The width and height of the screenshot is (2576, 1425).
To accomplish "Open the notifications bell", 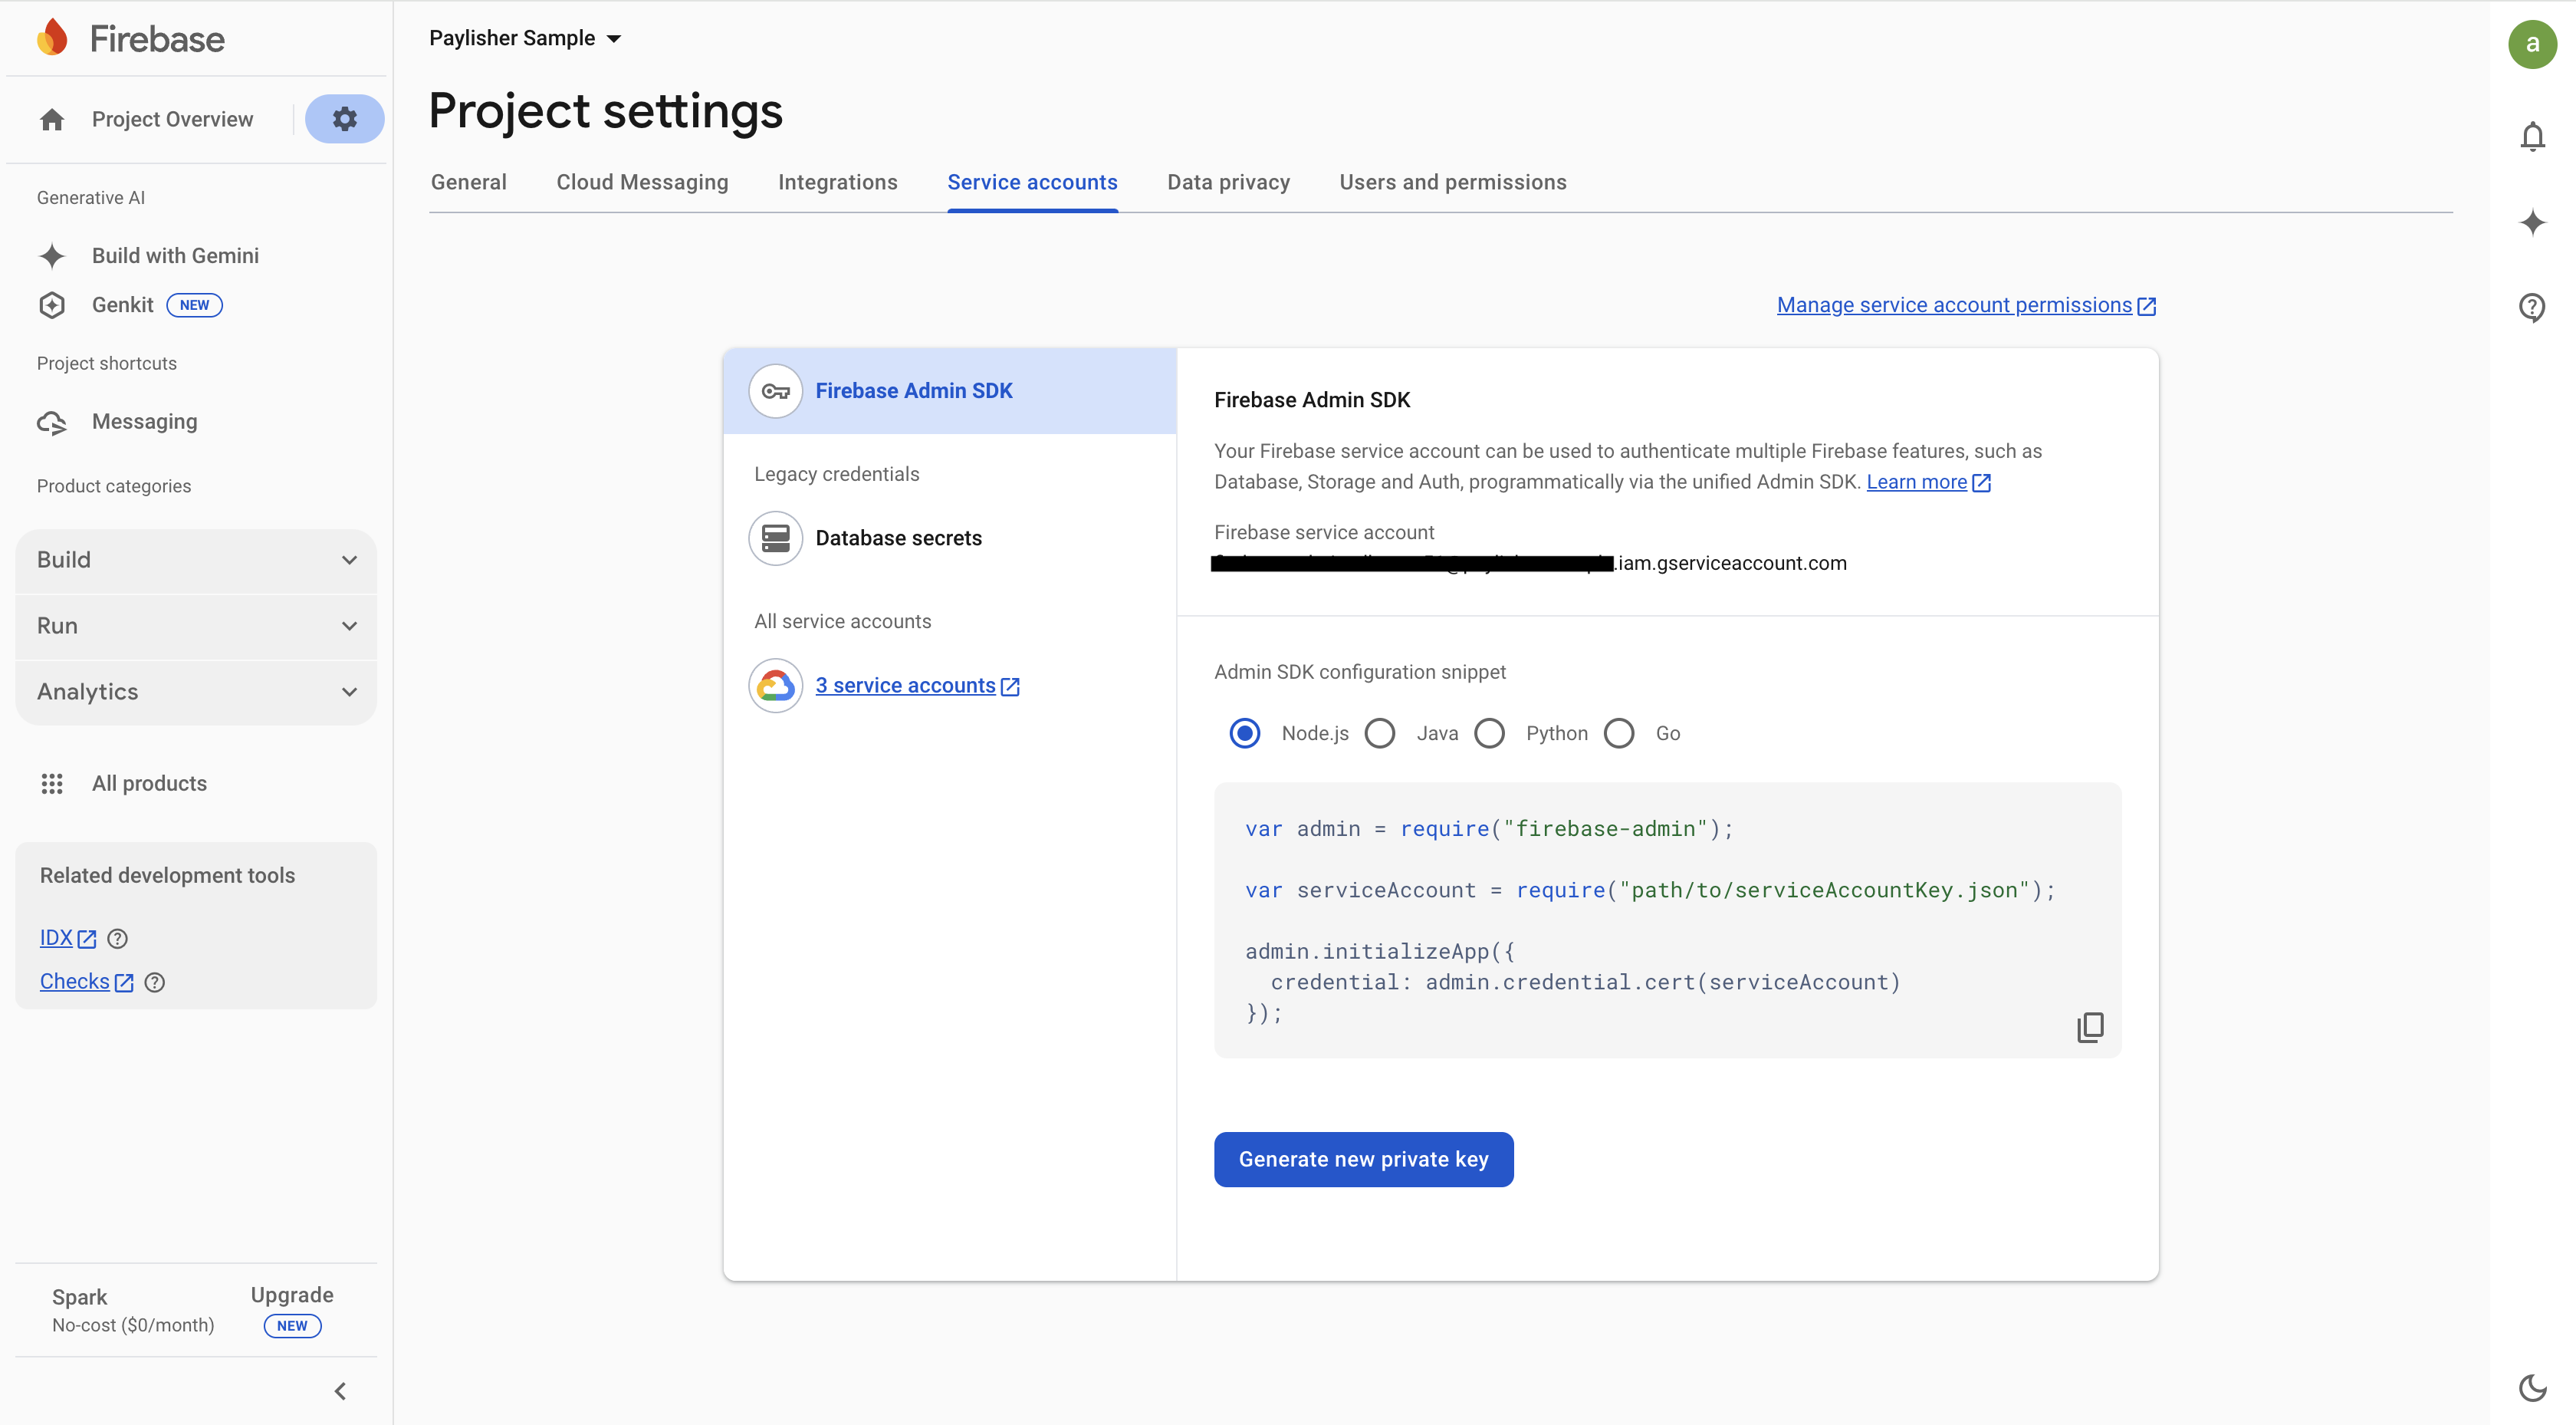I will pyautogui.click(x=2532, y=136).
